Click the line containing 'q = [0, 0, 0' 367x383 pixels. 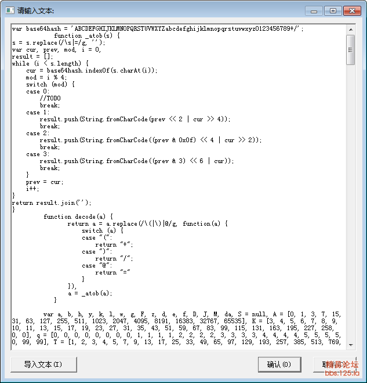click(176, 335)
